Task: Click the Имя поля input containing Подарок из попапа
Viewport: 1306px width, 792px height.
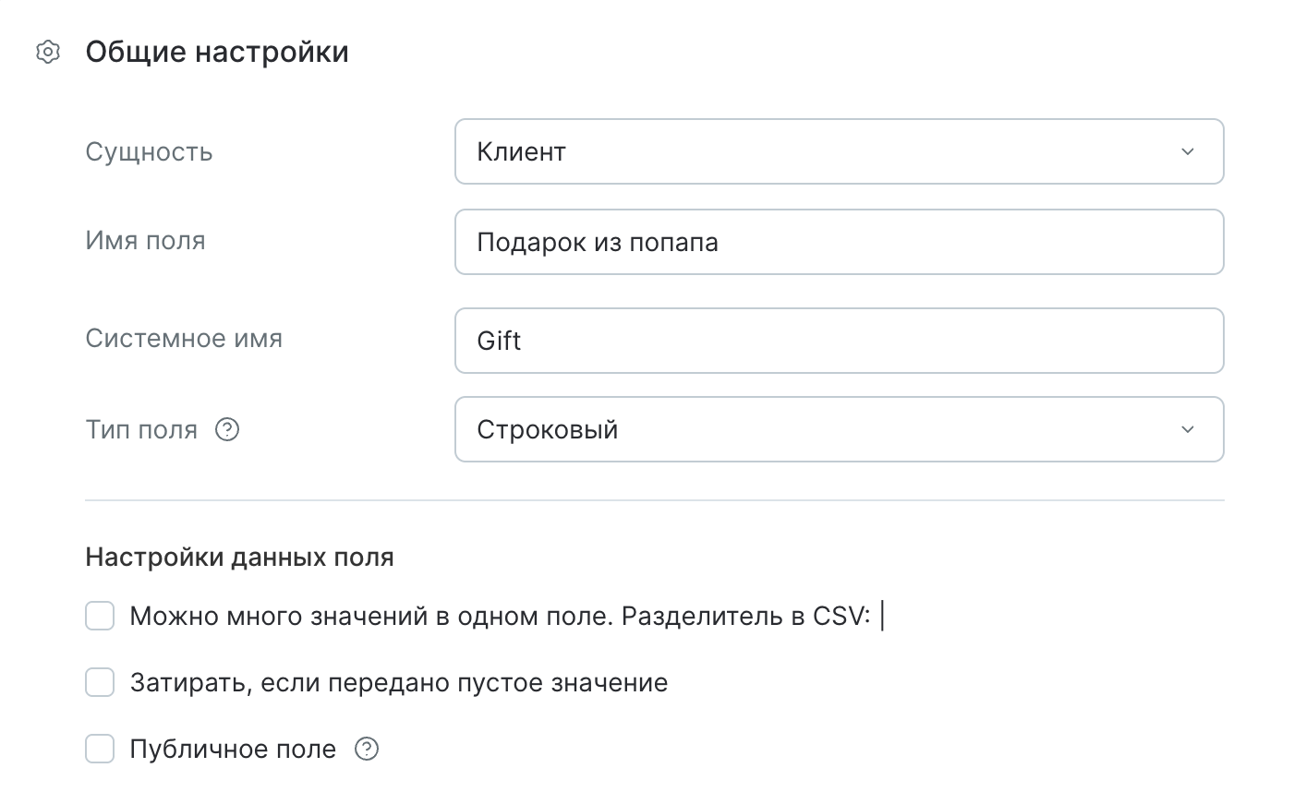Action: coord(839,242)
